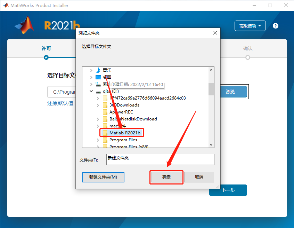The width and height of the screenshot is (294, 228).
Task: Collapse the qita (D:) drive node
Action: [91, 91]
